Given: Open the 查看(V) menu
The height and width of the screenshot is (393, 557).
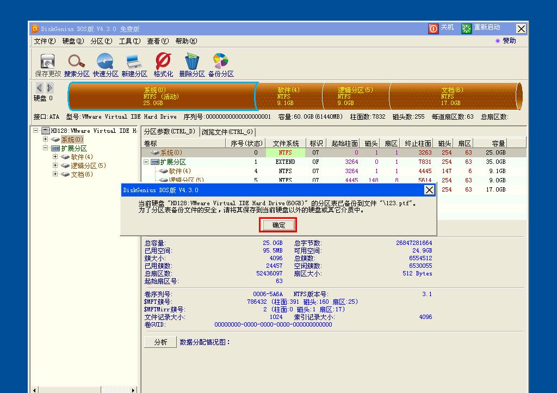Looking at the screenshot, I should pyautogui.click(x=158, y=41).
